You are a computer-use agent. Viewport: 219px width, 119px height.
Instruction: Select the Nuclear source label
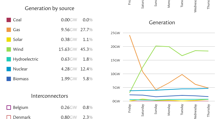point(20,69)
